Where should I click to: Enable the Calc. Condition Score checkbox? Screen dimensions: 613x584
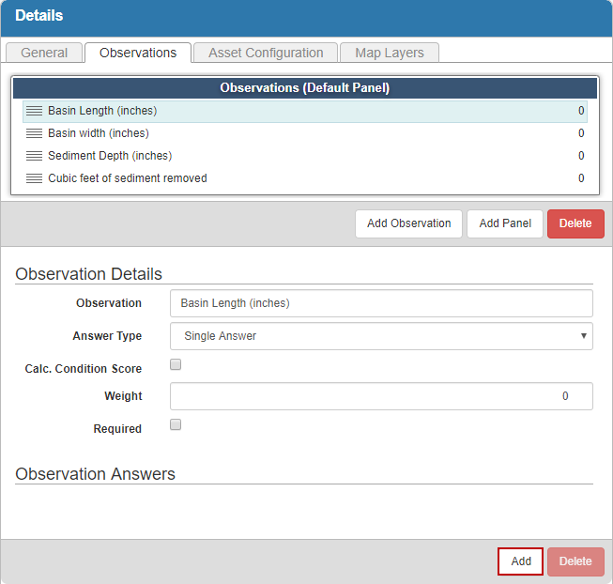pos(176,365)
